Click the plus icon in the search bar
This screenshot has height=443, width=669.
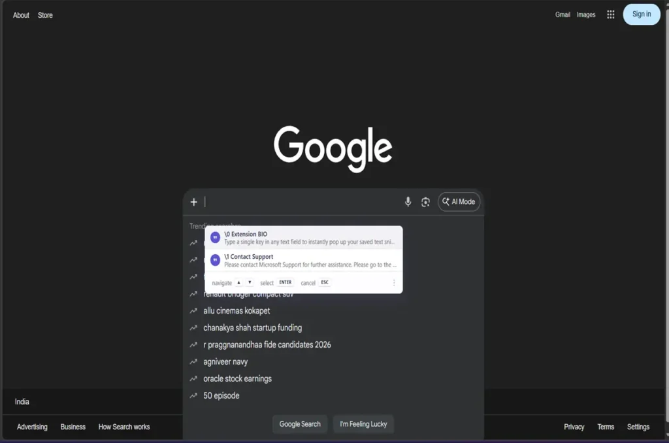[193, 202]
